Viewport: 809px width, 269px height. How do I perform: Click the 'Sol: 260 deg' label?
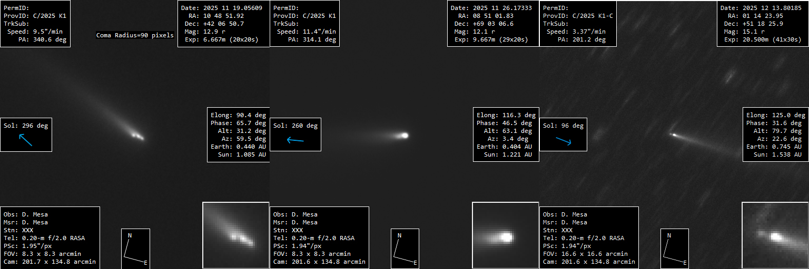(x=295, y=126)
